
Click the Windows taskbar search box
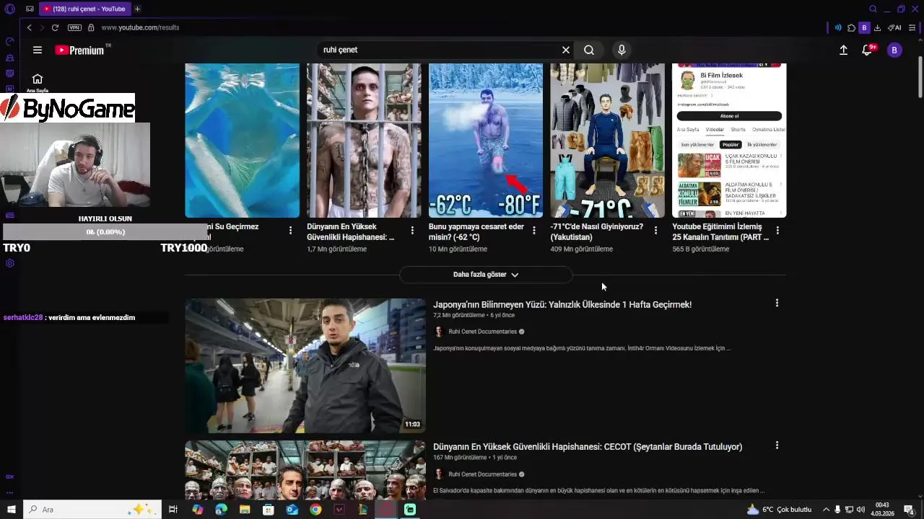tap(92, 510)
